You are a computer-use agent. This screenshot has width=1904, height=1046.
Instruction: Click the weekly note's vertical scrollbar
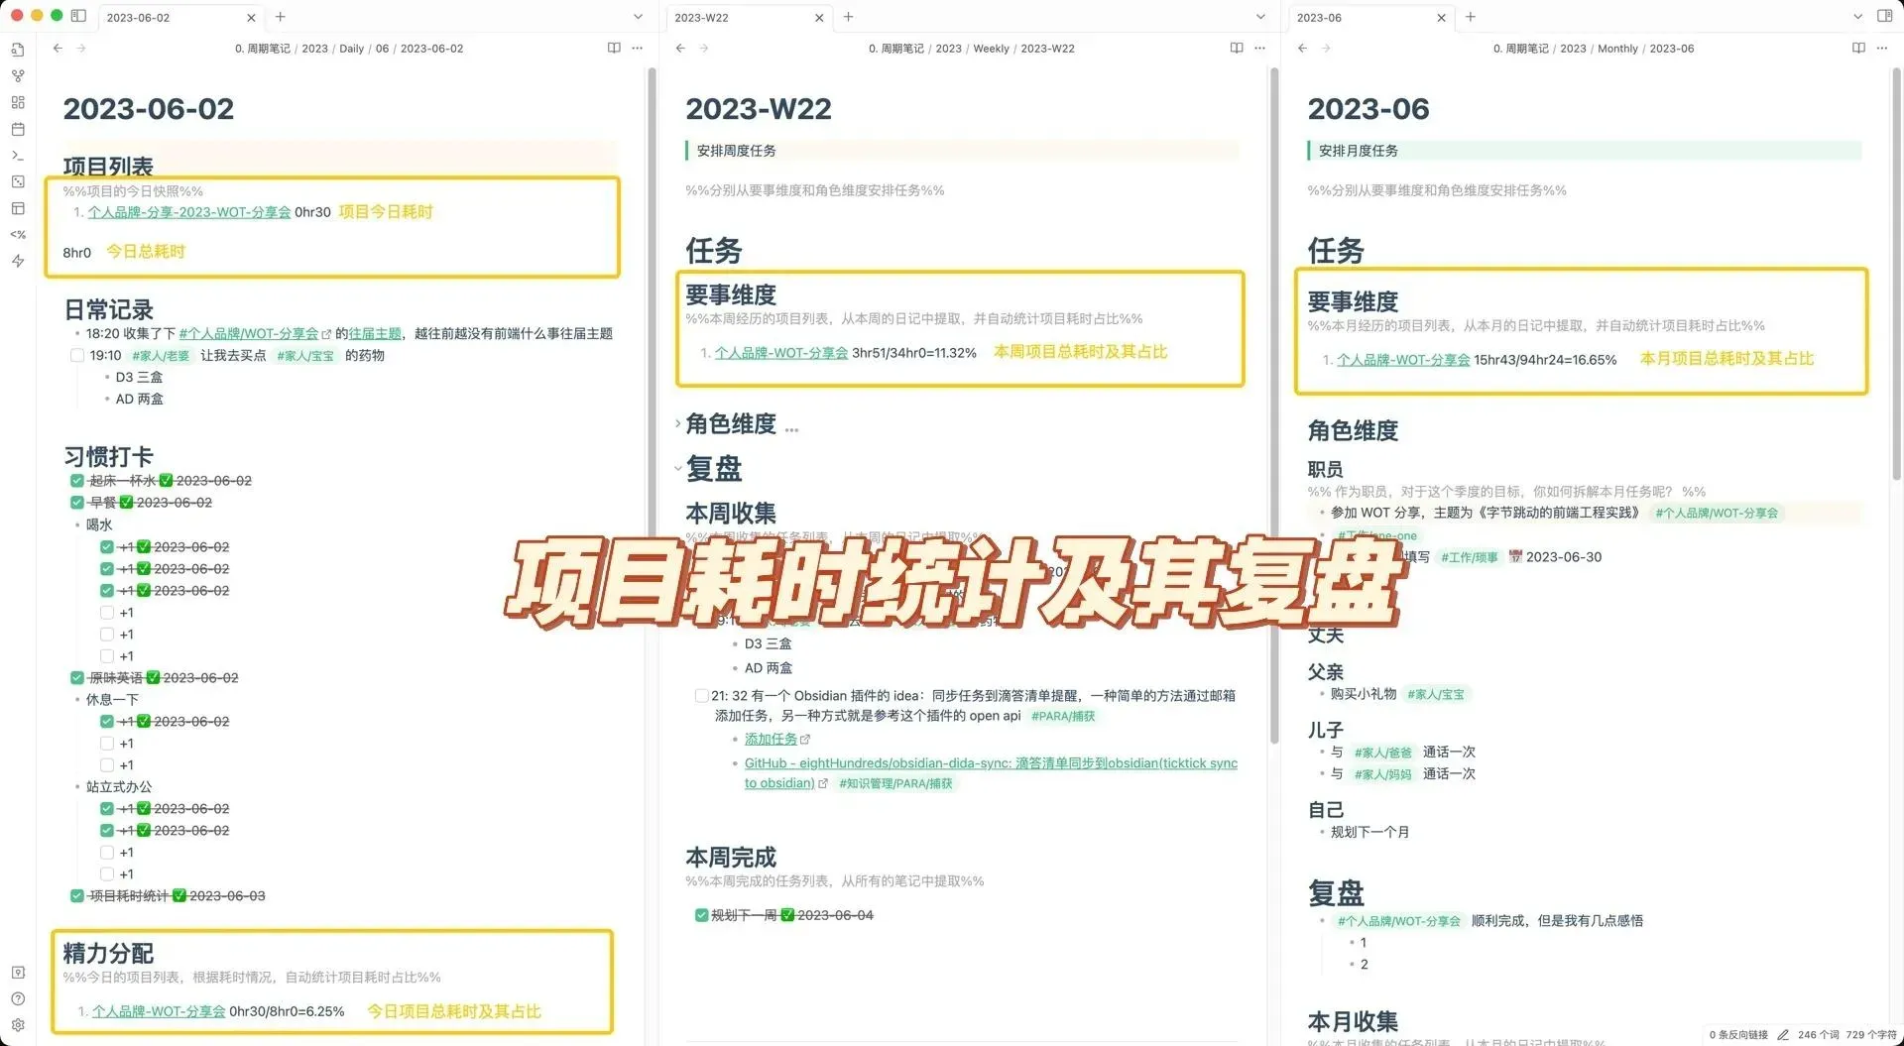(1274, 397)
